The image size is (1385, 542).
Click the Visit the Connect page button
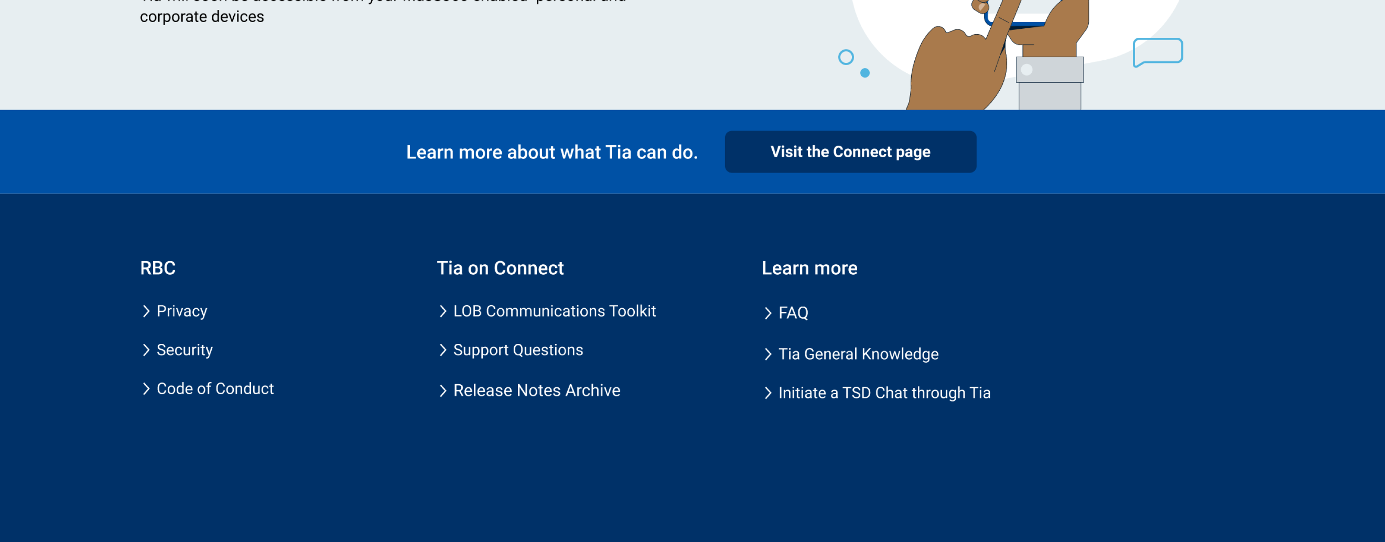850,151
